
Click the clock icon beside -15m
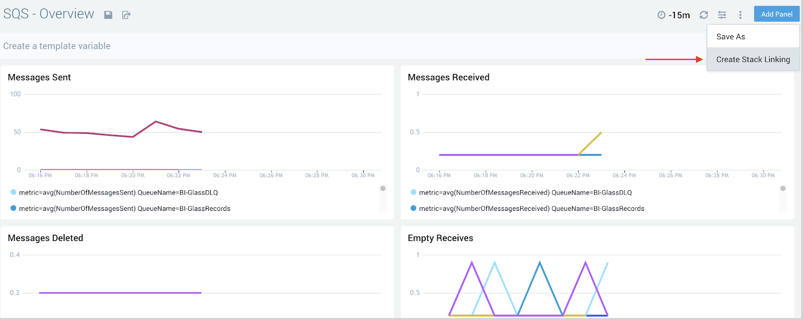pos(661,15)
